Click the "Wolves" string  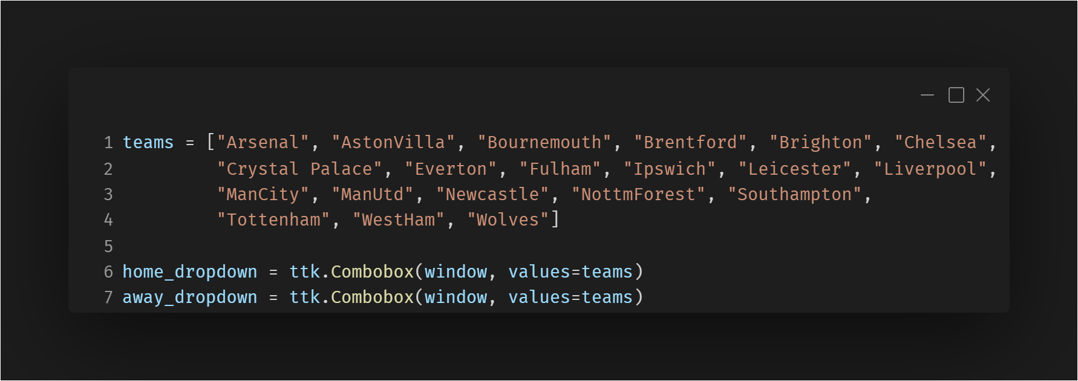tap(508, 220)
